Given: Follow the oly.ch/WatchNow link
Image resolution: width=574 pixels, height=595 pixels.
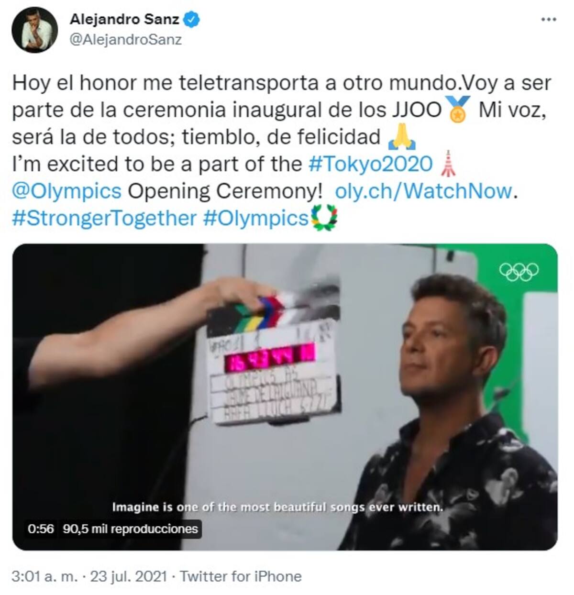Looking at the screenshot, I should [423, 191].
